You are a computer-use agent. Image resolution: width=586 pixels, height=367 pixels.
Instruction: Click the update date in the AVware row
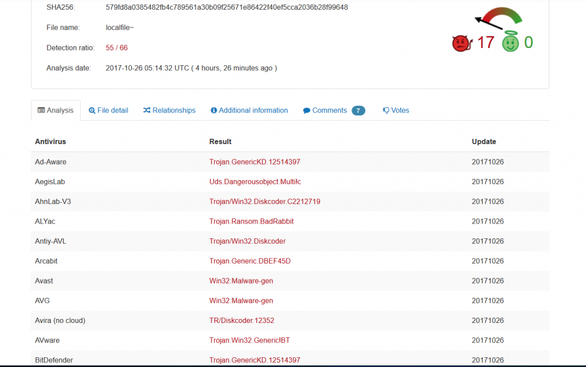click(488, 340)
